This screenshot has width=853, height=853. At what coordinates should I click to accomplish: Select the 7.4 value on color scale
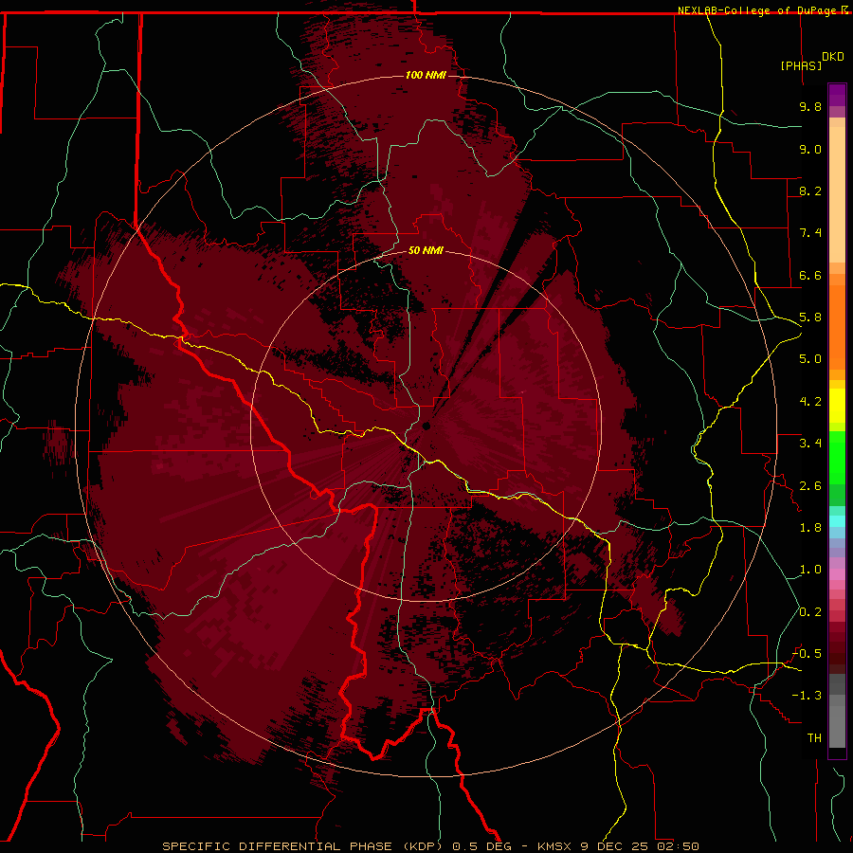(810, 233)
